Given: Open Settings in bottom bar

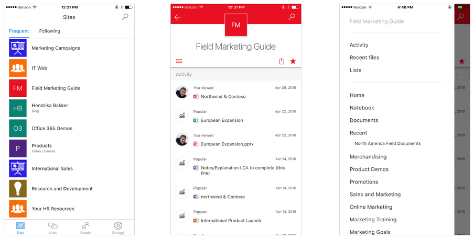Looking at the screenshot, I should pyautogui.click(x=118, y=228).
